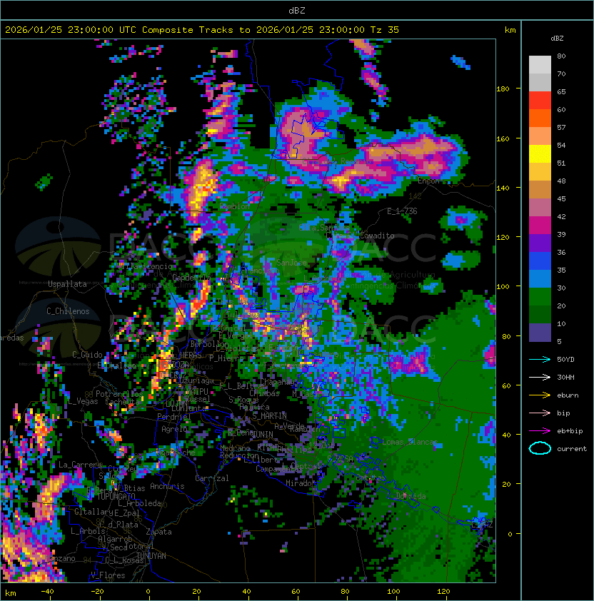Pick the dark orange 57-60 dBZ swatch

[540, 118]
